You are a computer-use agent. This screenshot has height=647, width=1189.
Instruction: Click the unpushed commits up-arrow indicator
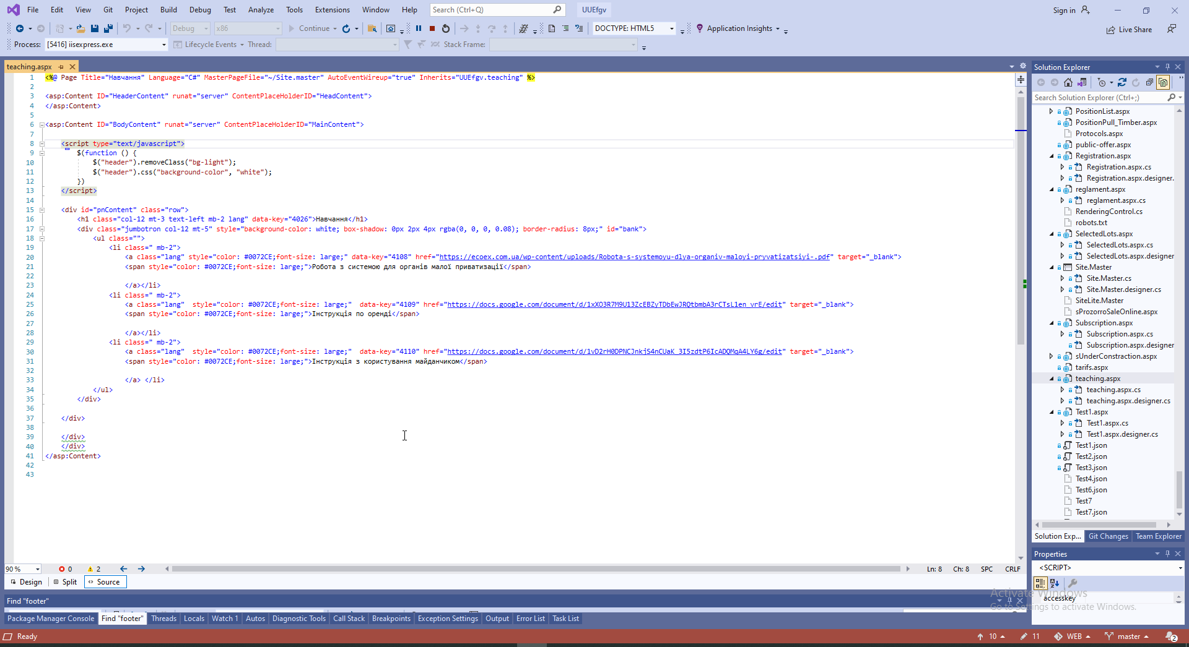coord(991,636)
